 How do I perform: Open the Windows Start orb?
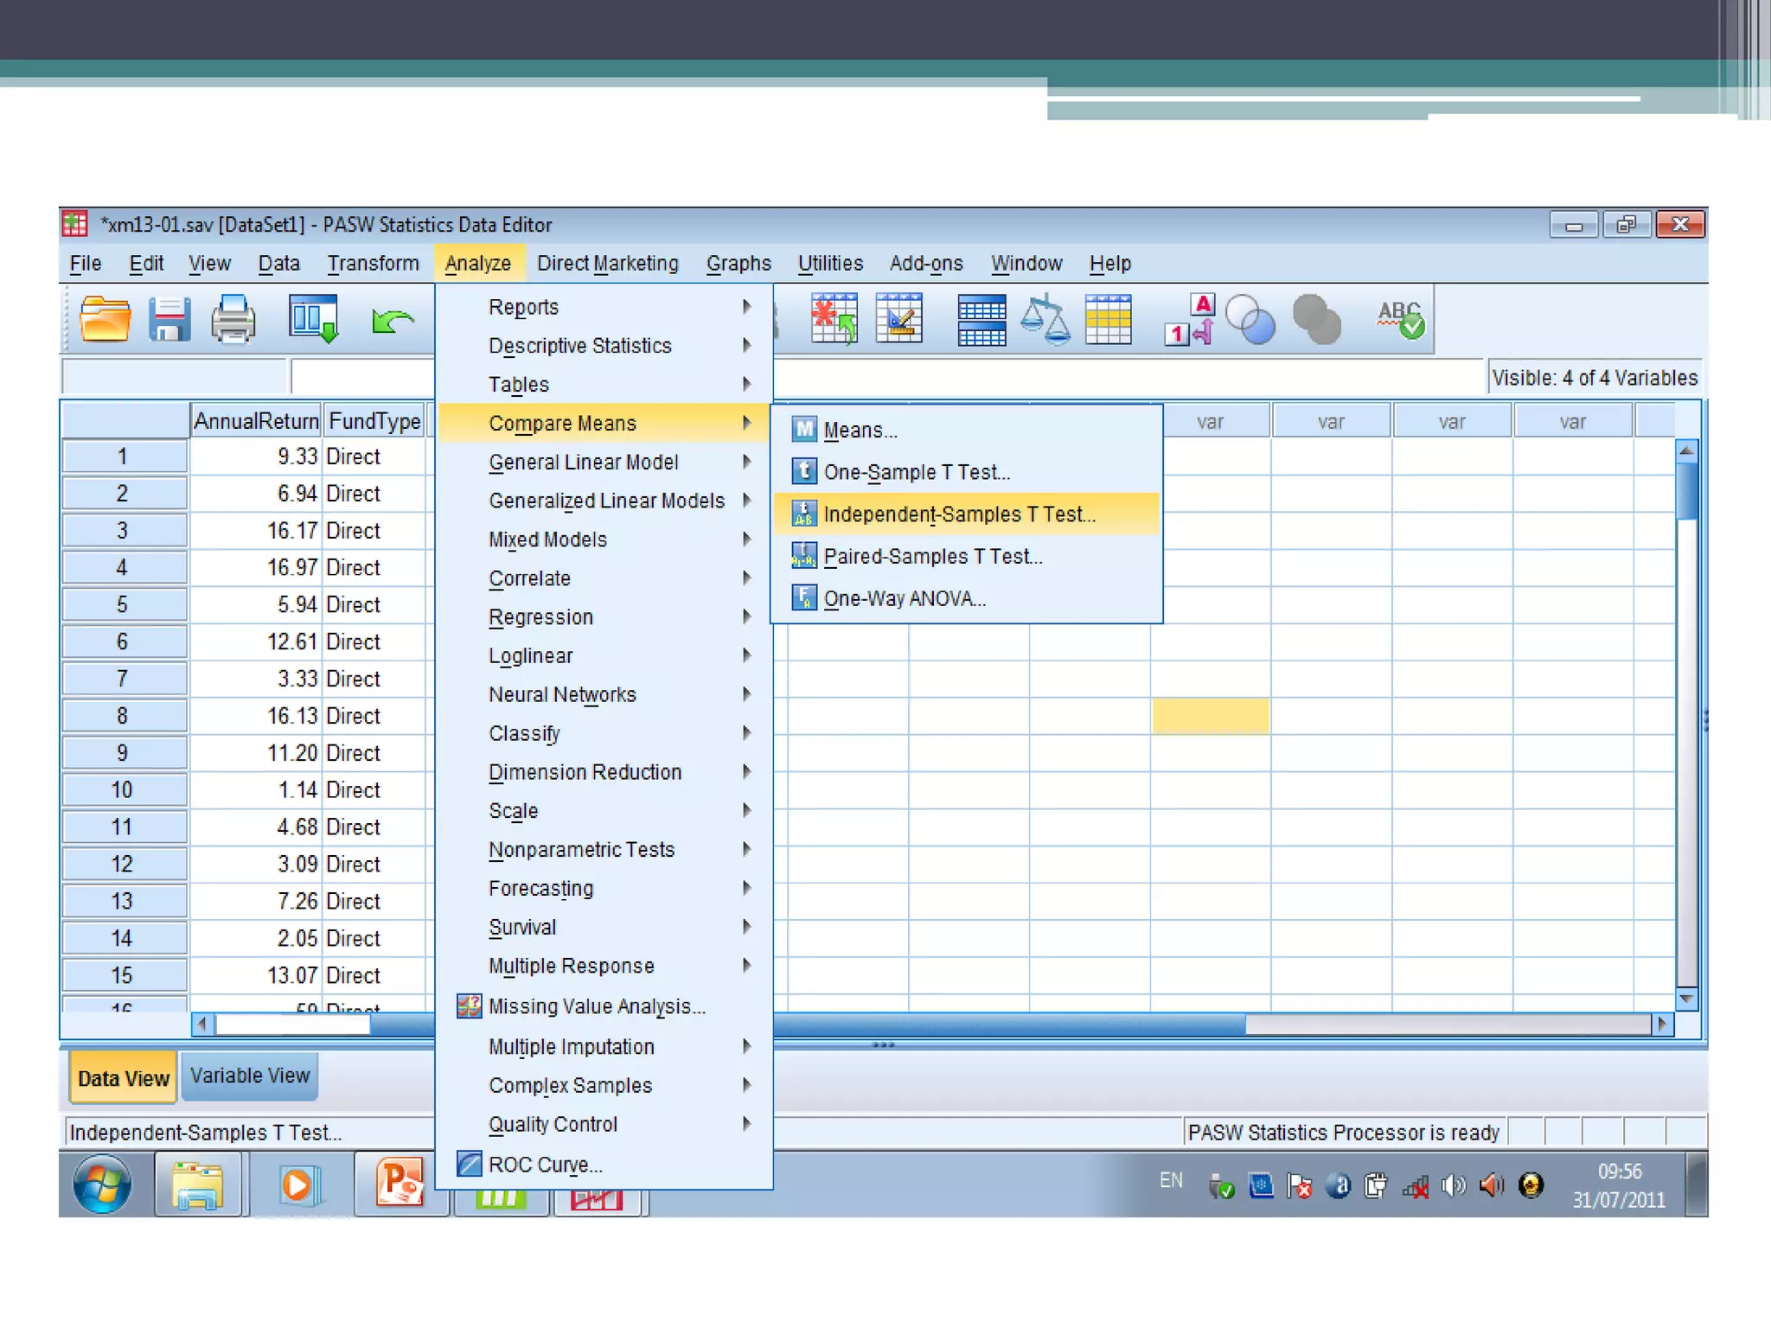pos(102,1184)
